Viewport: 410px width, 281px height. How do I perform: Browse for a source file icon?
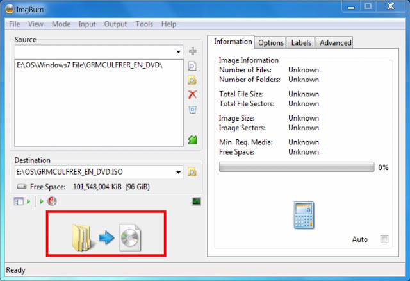pos(192,66)
